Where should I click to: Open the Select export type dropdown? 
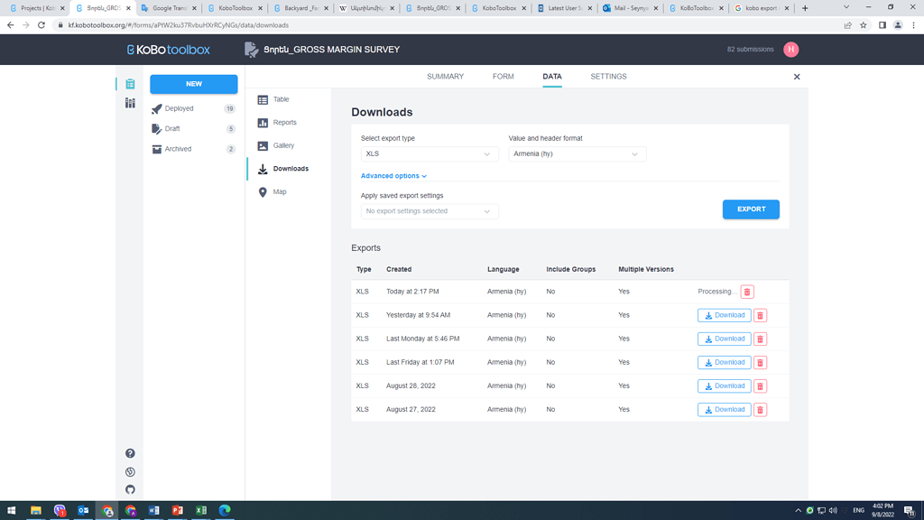coord(430,153)
